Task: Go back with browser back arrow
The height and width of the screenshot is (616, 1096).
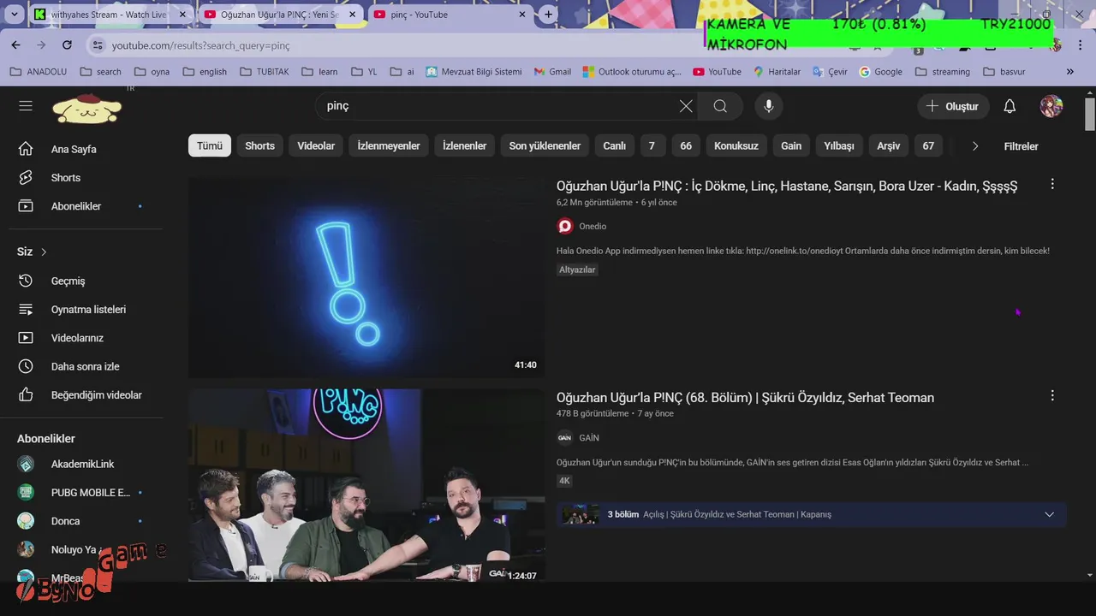Action: pos(15,44)
